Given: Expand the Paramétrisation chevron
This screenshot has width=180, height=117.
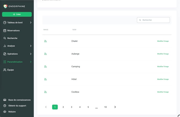Looking at the screenshot, I should pyautogui.click(x=31, y=62).
